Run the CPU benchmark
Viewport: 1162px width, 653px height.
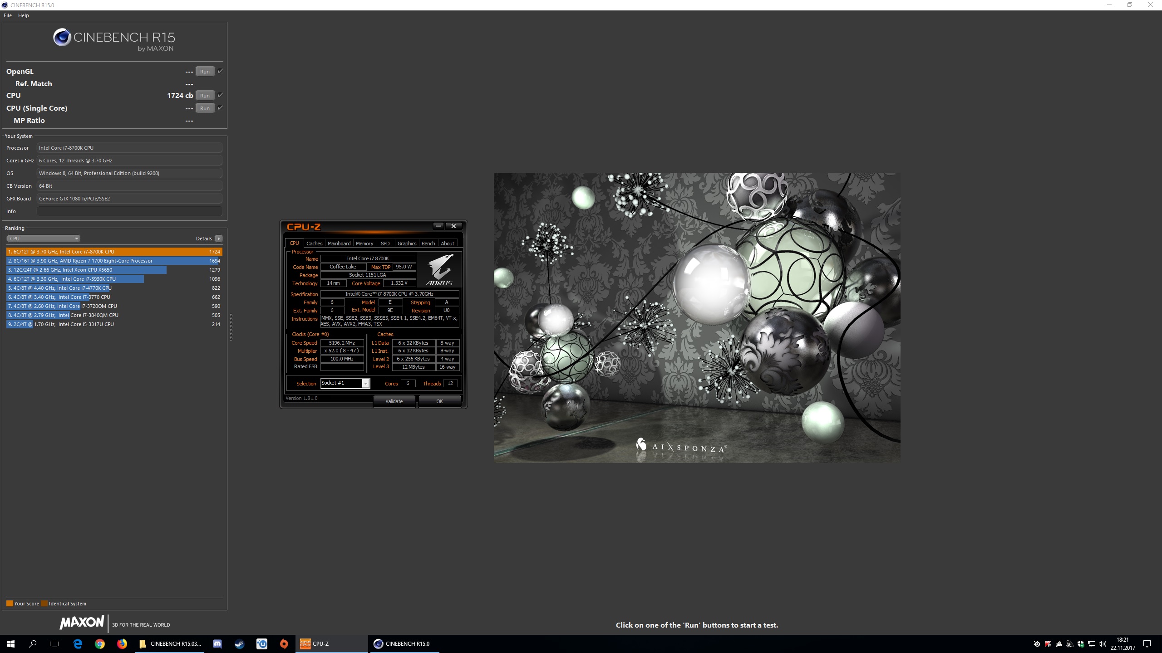pos(205,96)
